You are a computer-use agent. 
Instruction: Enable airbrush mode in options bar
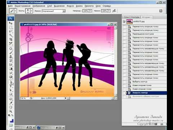(x=114, y=11)
